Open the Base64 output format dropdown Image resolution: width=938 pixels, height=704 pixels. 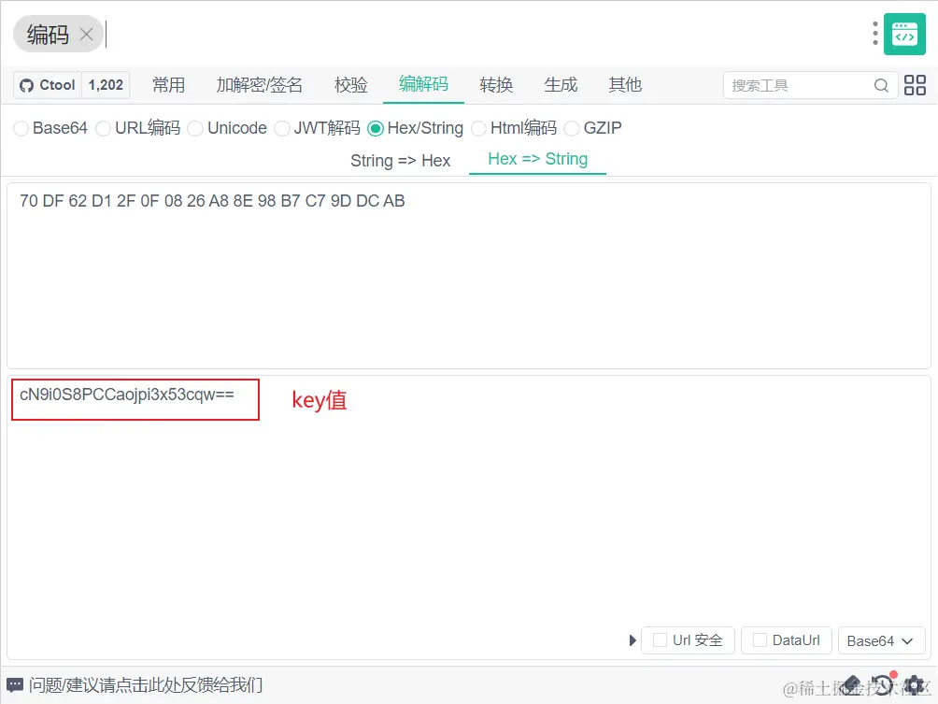(x=882, y=640)
